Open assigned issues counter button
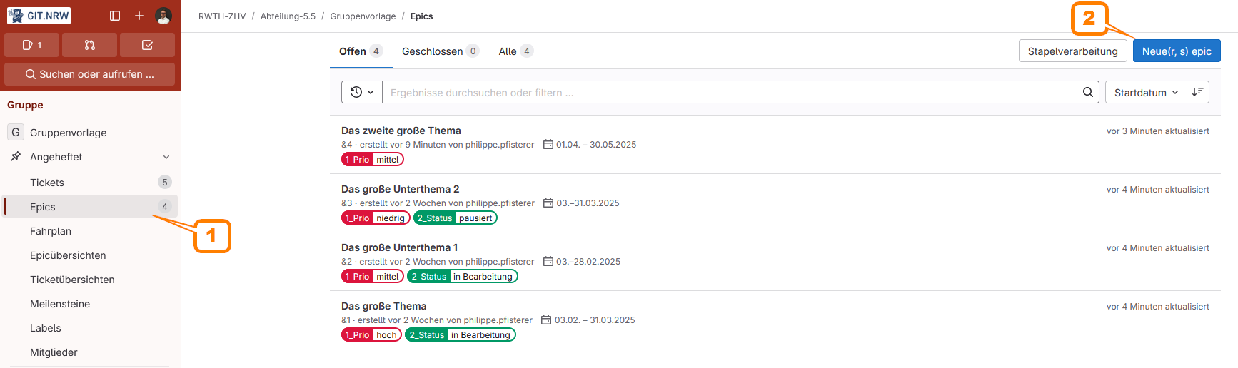Screen dimensions: 1238x368 [x=32, y=45]
